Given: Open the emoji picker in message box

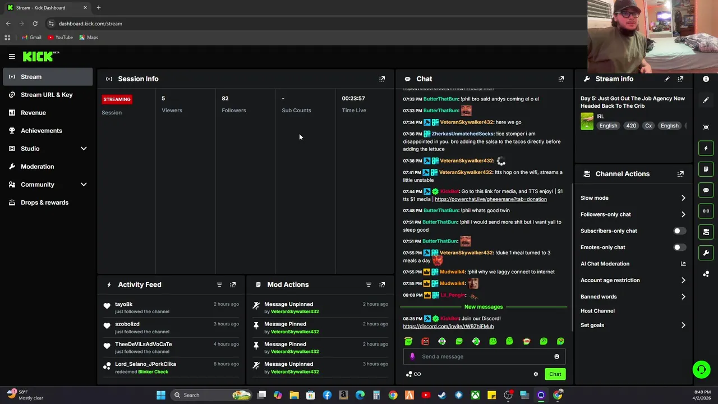Looking at the screenshot, I should (556, 356).
